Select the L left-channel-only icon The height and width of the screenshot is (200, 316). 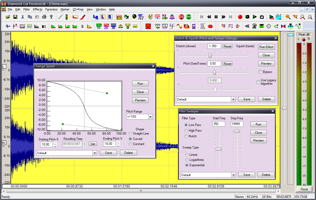(103, 17)
